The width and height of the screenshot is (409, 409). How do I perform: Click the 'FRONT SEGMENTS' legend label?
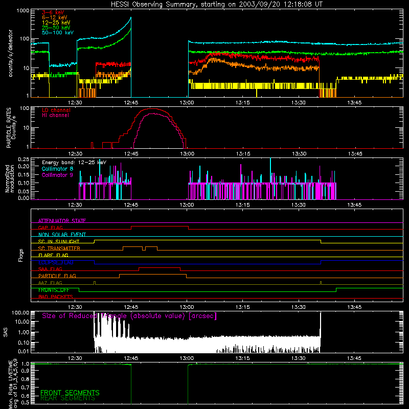coord(70,393)
